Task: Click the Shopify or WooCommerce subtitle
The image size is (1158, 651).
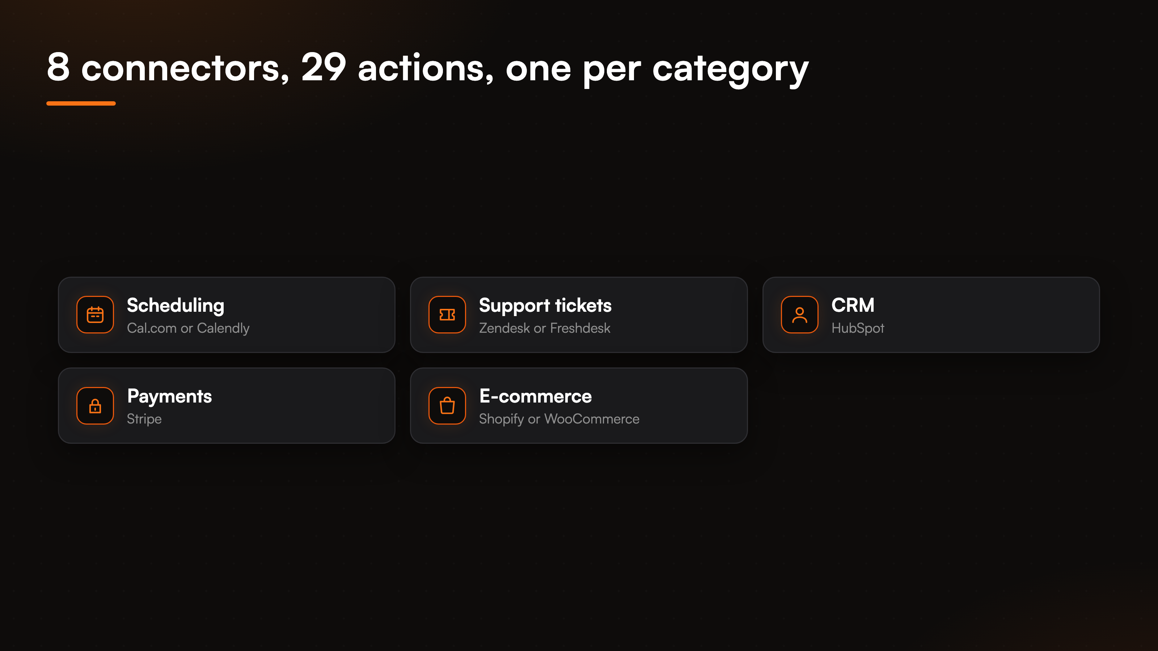Action: pos(559,419)
